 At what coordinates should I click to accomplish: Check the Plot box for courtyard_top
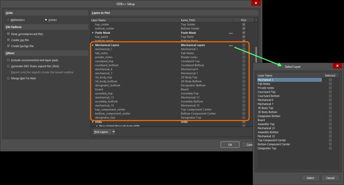point(244,61)
